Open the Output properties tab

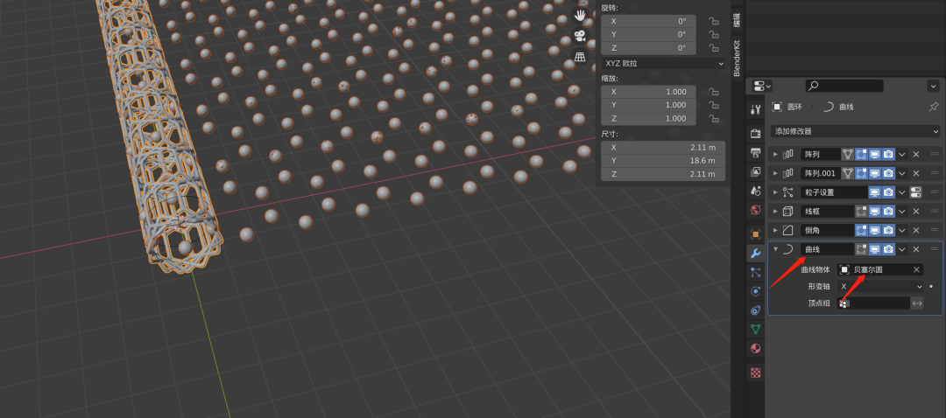[x=755, y=152]
